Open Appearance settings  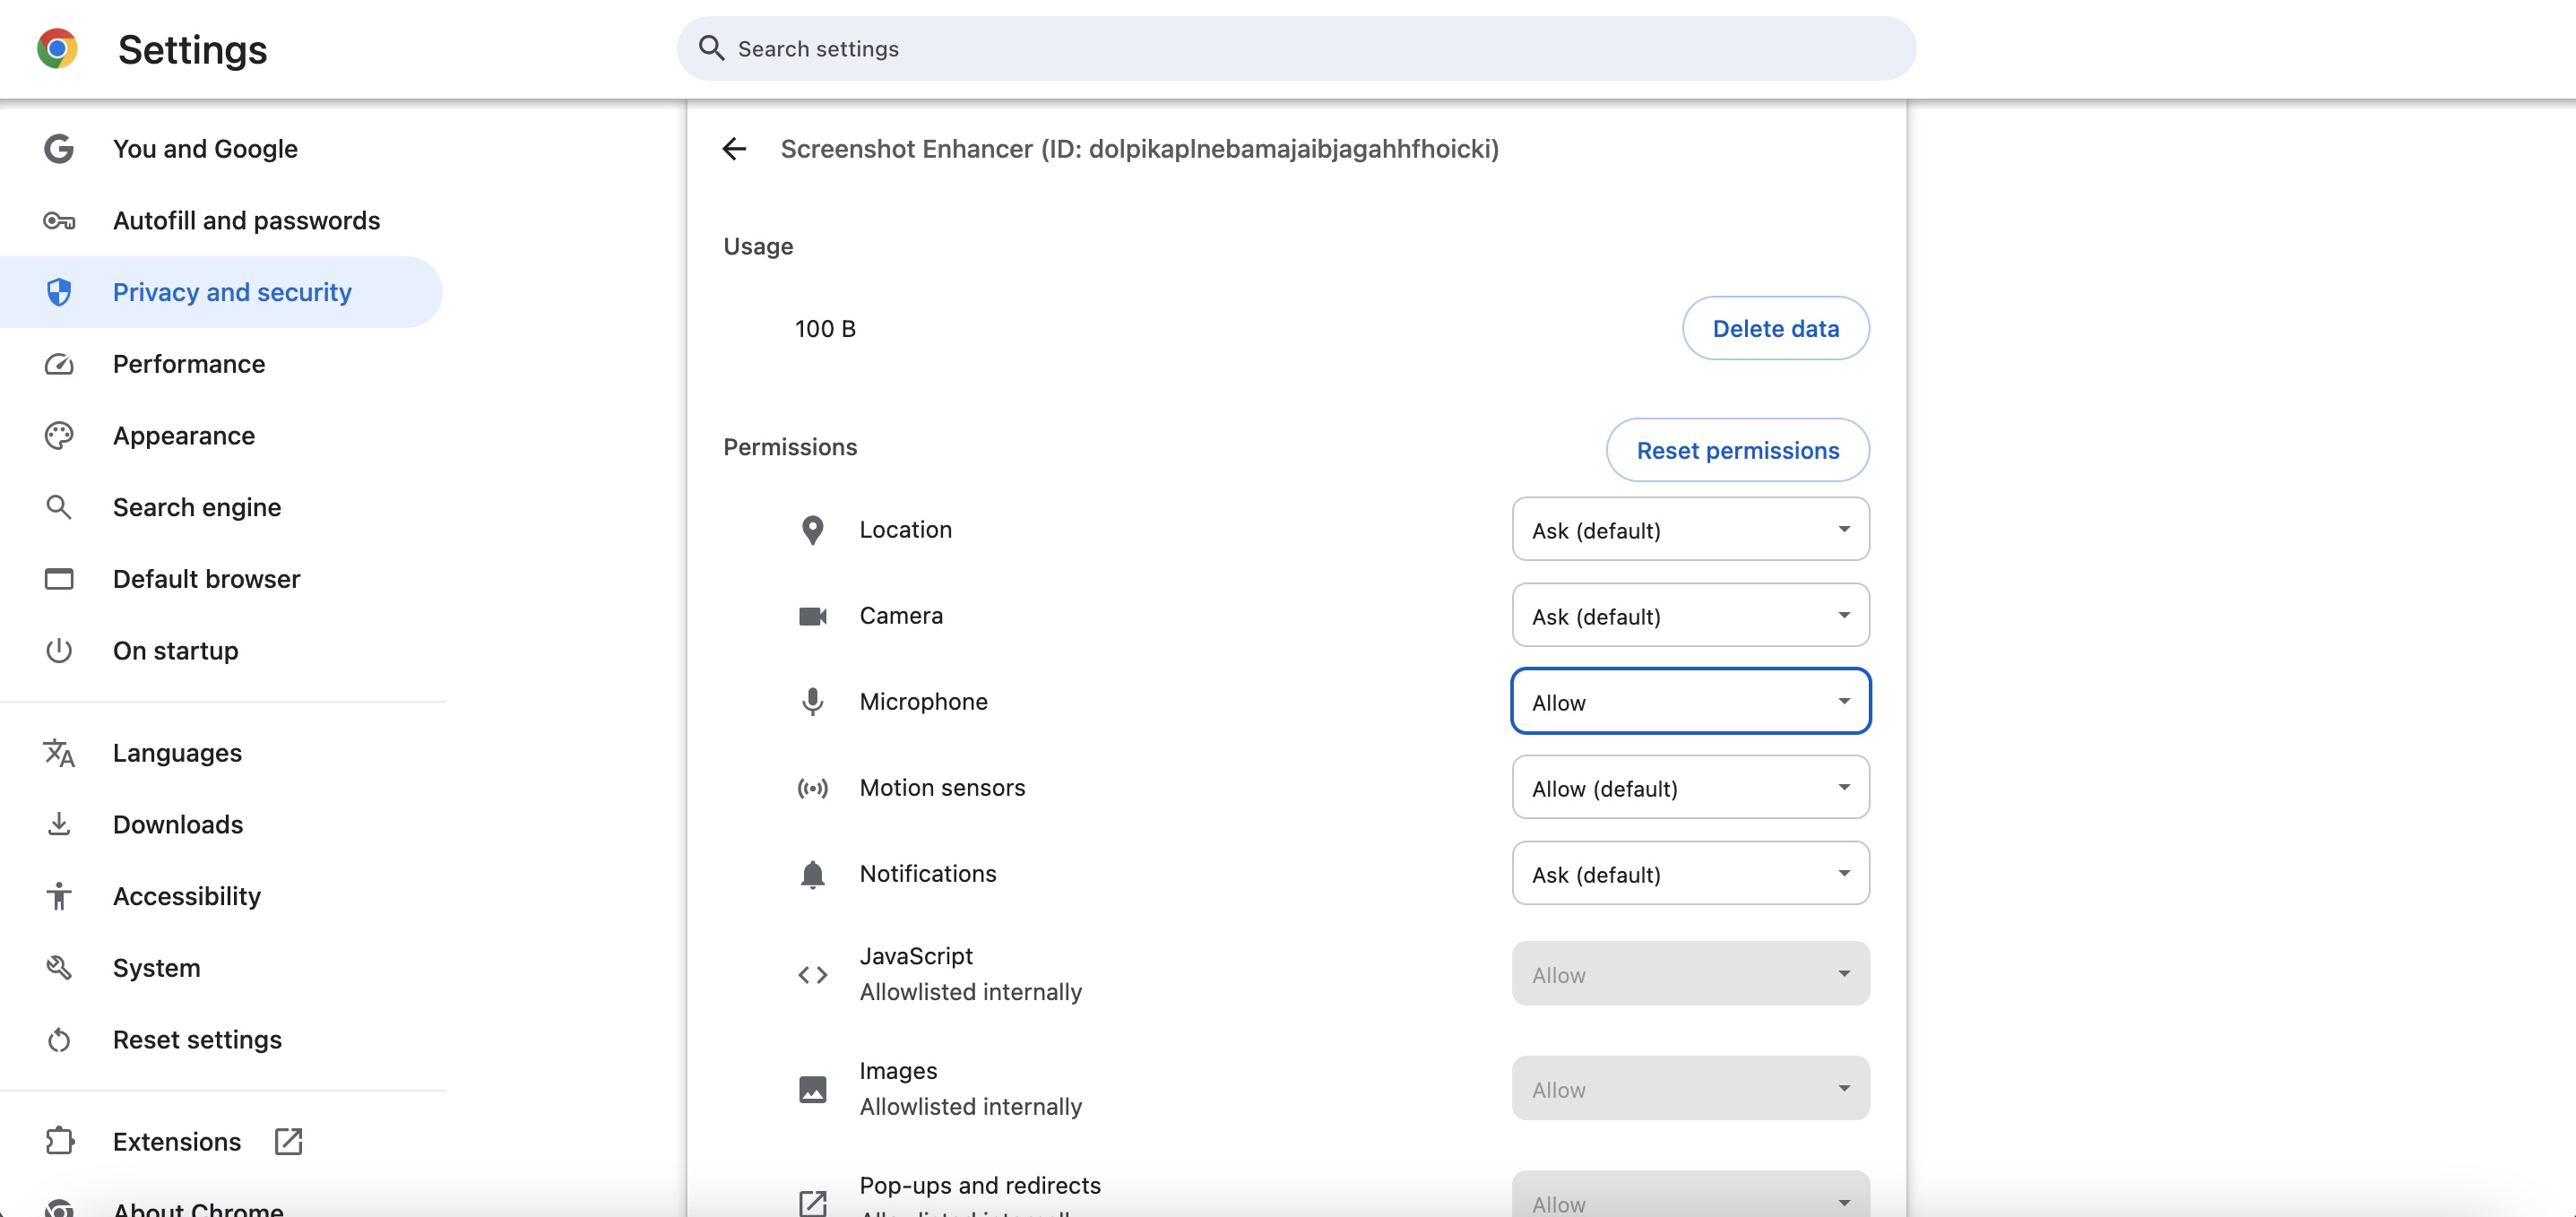(221, 436)
